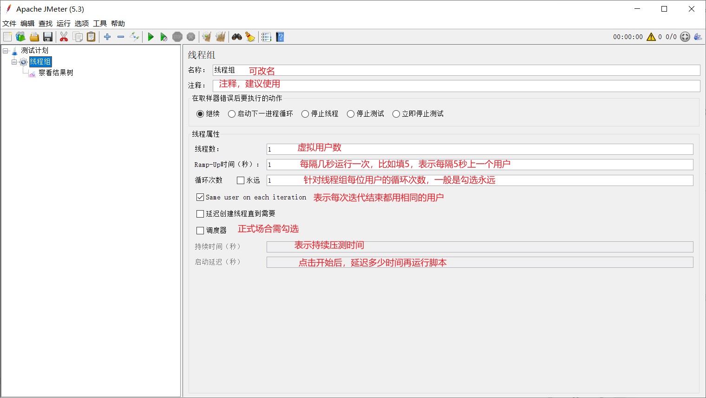Click the 在取样器错误后要执行的动作 label
This screenshot has height=398, width=706.
point(237,99)
